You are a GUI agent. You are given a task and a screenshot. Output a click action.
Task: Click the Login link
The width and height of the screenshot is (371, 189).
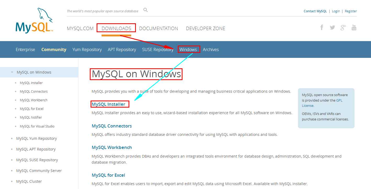pos(336,11)
